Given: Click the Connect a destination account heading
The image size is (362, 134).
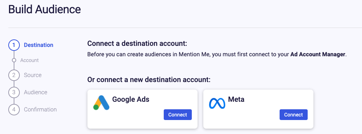Looking at the screenshot, I should (x=137, y=43).
